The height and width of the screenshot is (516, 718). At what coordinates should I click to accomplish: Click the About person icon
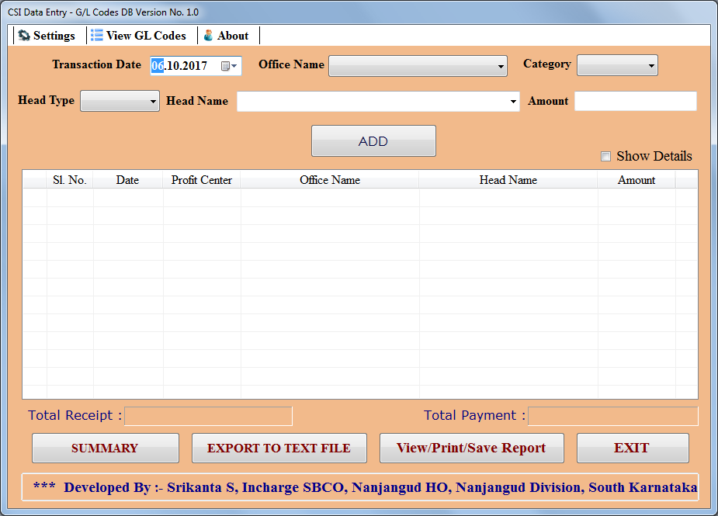tap(207, 35)
